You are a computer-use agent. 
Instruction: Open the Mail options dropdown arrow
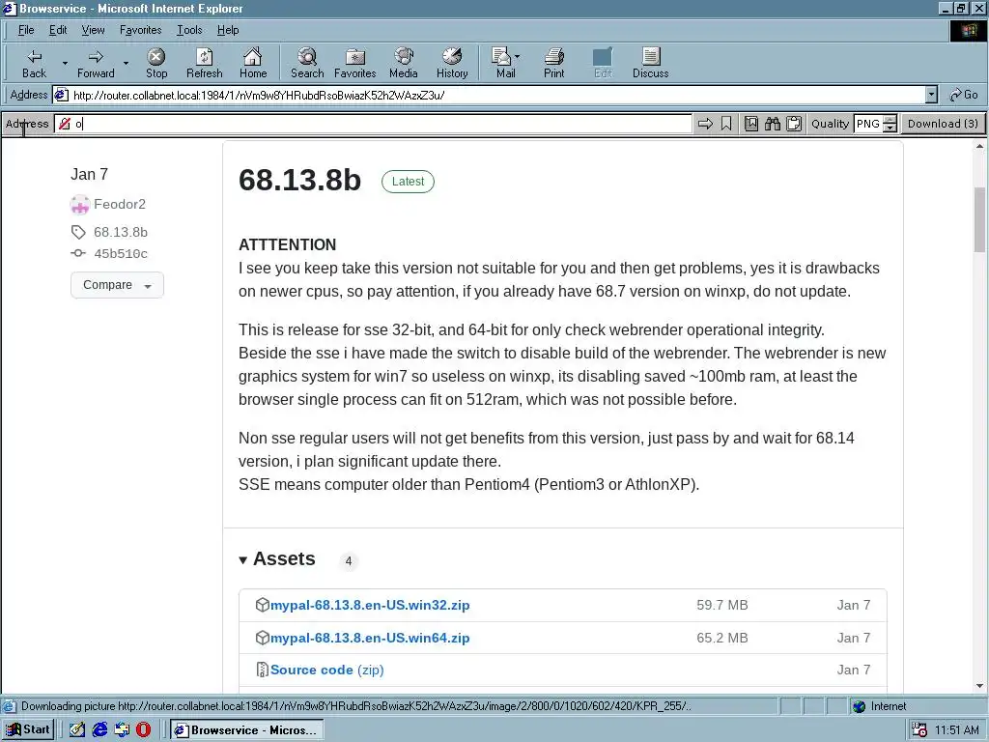pos(518,56)
